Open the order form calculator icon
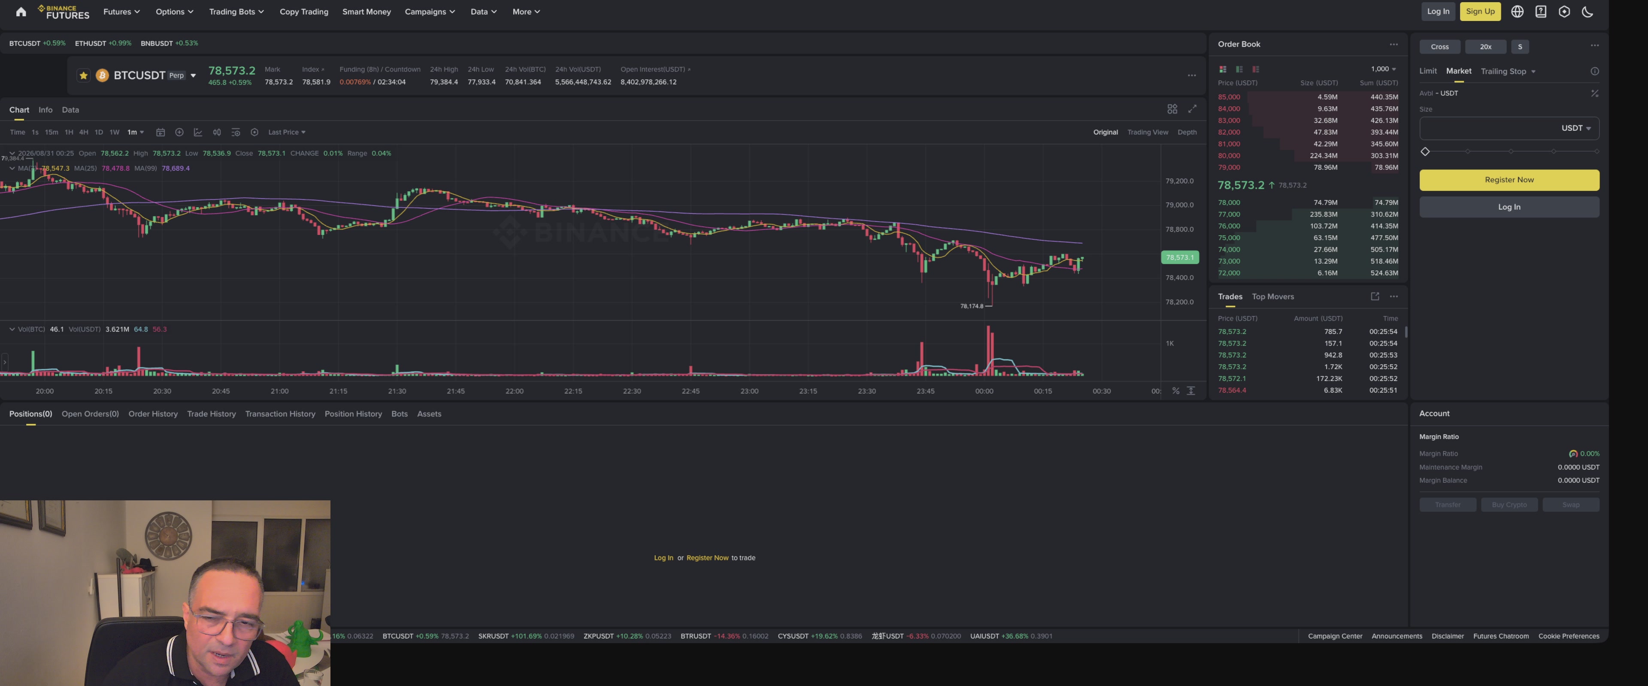Image resolution: width=1648 pixels, height=686 pixels. tap(1594, 93)
